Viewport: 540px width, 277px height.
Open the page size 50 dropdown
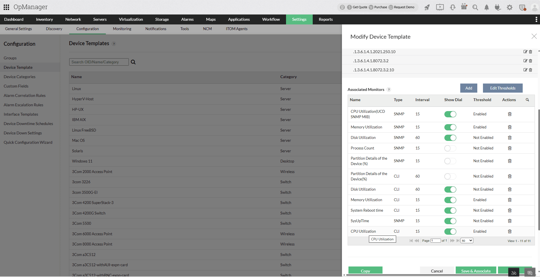pyautogui.click(x=467, y=240)
